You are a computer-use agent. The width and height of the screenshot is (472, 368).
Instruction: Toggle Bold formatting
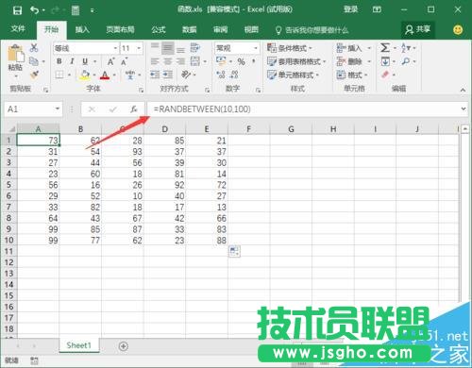pyautogui.click(x=59, y=61)
